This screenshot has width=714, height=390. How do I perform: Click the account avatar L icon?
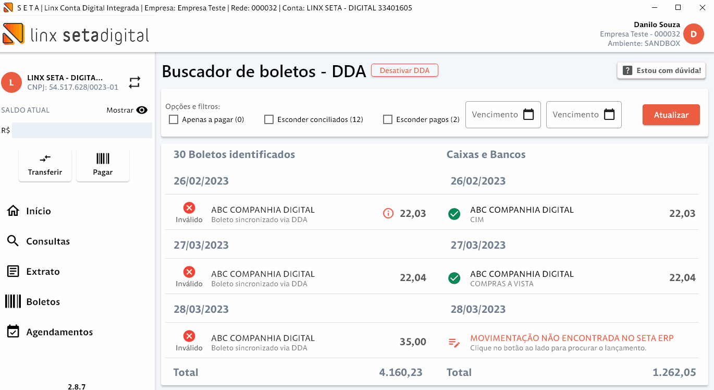coord(11,82)
